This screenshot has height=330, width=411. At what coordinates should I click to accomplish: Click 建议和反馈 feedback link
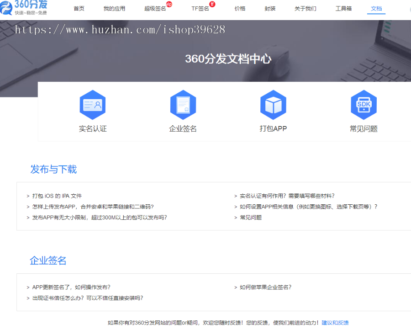(335, 323)
